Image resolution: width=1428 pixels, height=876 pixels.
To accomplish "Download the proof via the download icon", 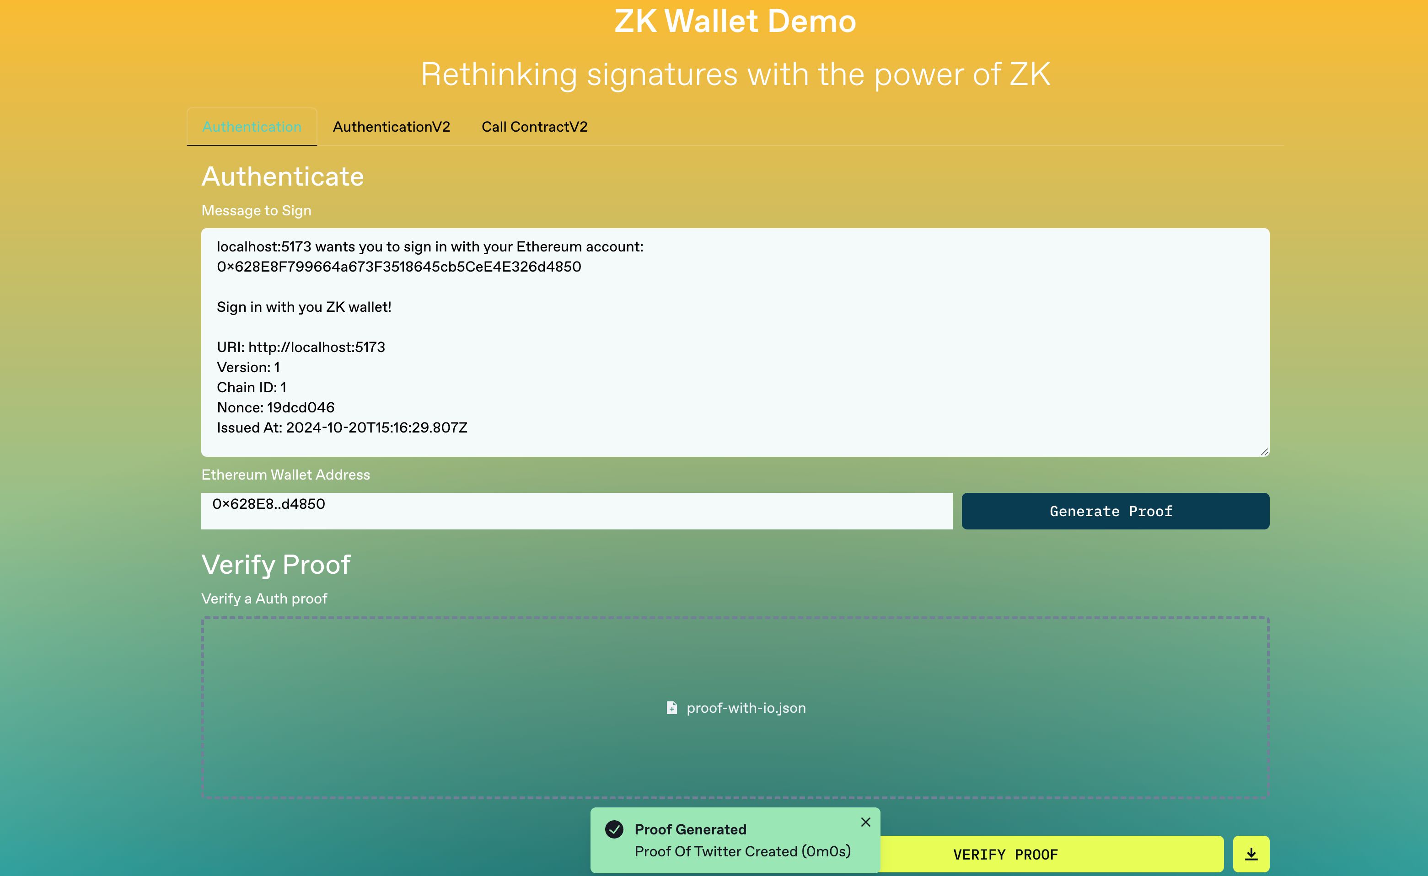I will pyautogui.click(x=1251, y=854).
